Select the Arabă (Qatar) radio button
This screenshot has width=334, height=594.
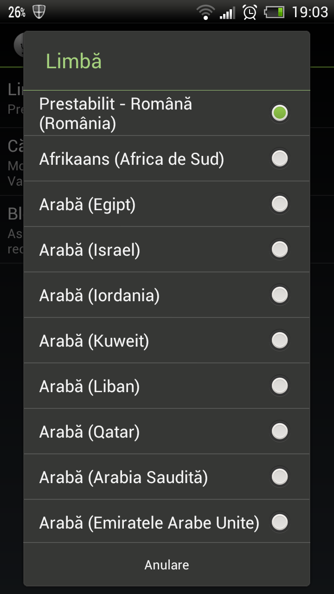(280, 432)
